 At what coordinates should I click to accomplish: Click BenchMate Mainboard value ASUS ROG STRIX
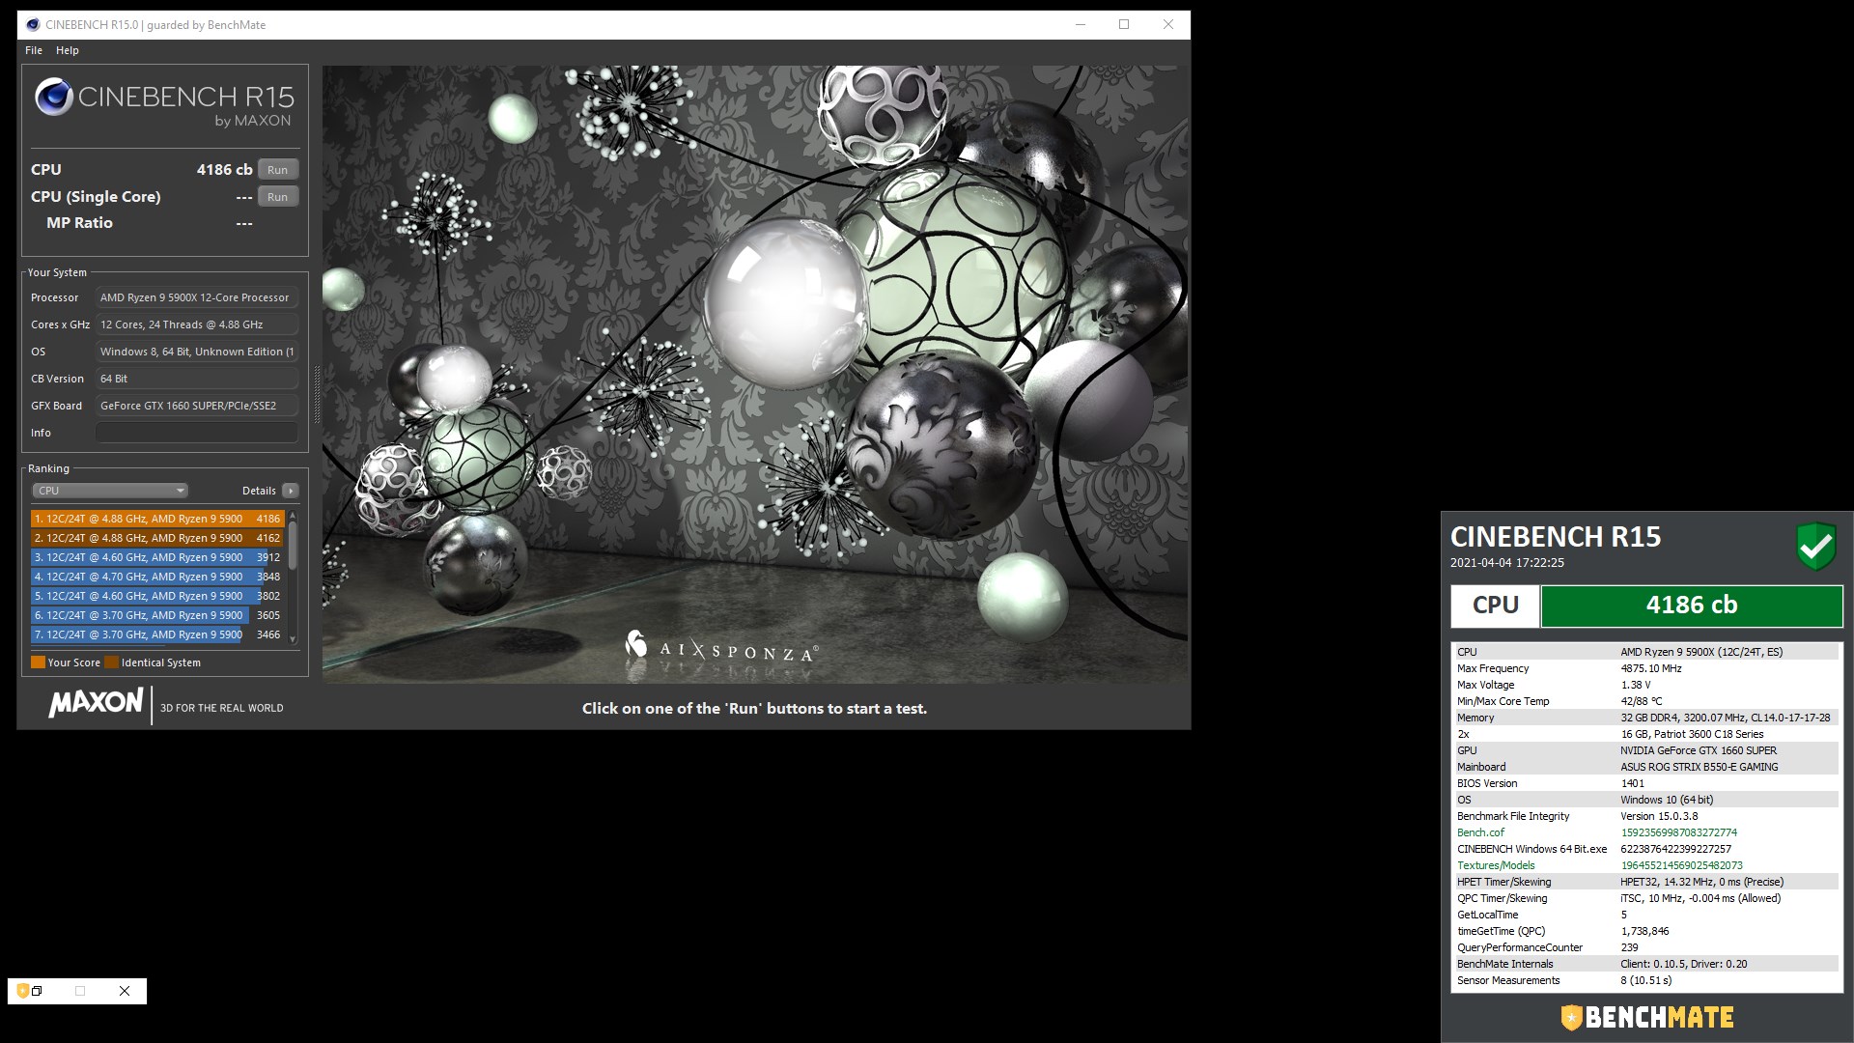[1699, 767]
